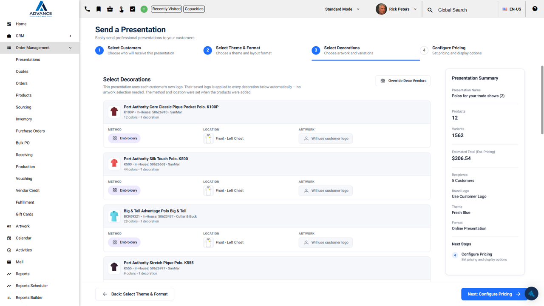Click the Artwork sidebar icon

[x=9, y=226]
